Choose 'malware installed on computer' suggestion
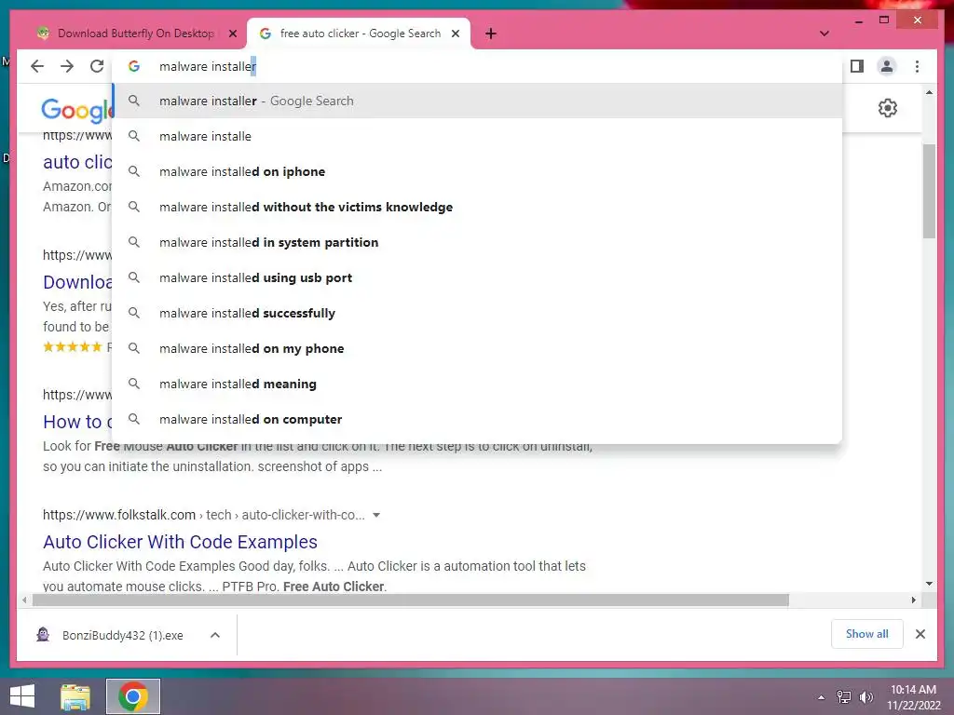Viewport: 954px width, 715px height. pyautogui.click(x=478, y=419)
